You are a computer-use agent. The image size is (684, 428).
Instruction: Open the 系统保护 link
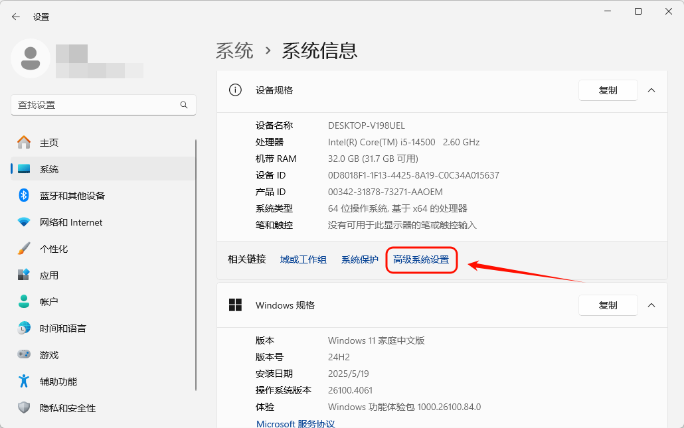[x=359, y=259]
